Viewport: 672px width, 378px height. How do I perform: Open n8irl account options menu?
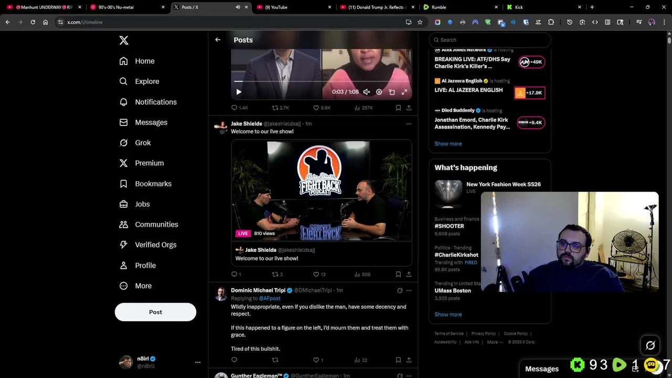[x=197, y=362]
